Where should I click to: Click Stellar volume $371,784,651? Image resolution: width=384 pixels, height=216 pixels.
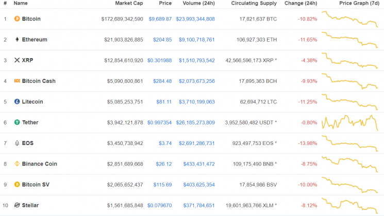[x=199, y=206]
